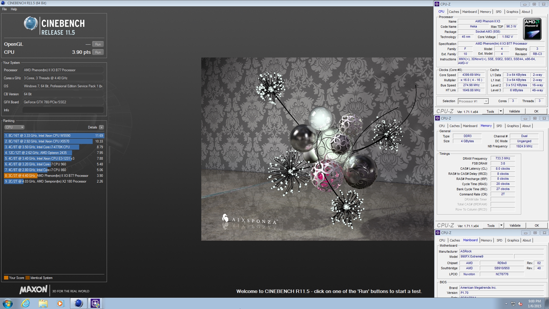Open About tab in top CPU-Z window

(x=526, y=12)
